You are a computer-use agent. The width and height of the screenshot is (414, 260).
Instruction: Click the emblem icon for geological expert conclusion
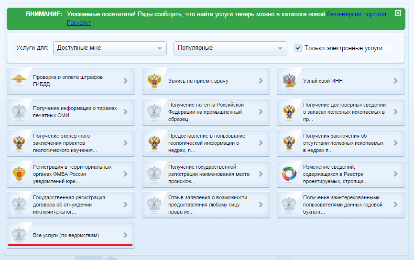point(20,143)
